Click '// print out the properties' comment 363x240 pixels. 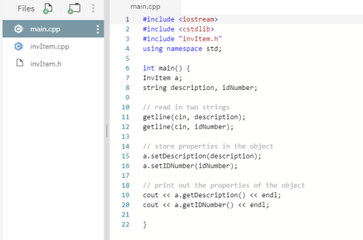224,185
